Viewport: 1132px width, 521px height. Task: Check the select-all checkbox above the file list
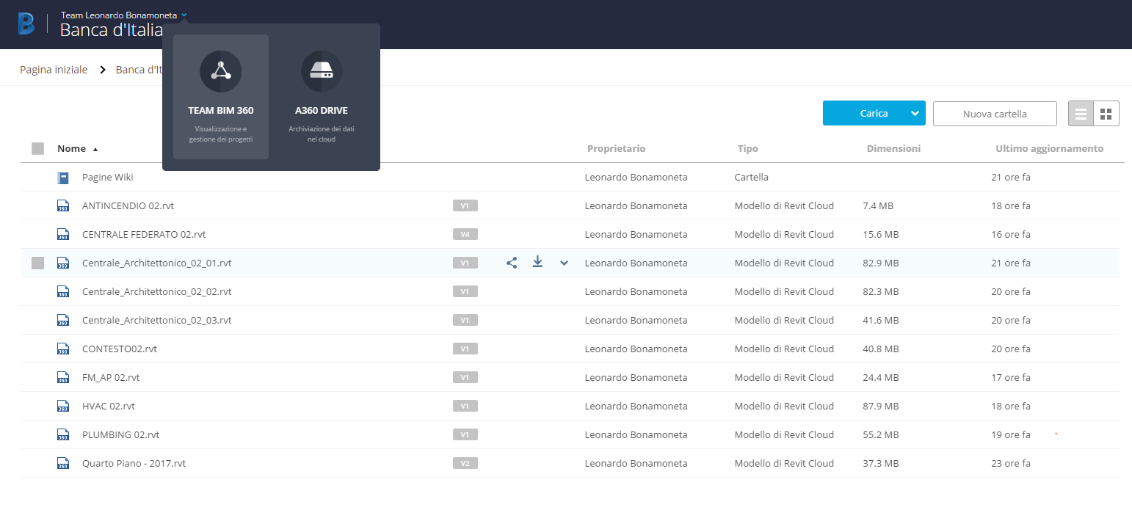pos(37,148)
